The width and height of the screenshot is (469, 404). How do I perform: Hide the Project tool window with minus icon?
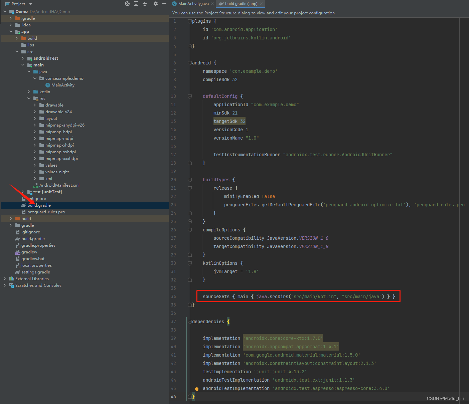[164, 4]
